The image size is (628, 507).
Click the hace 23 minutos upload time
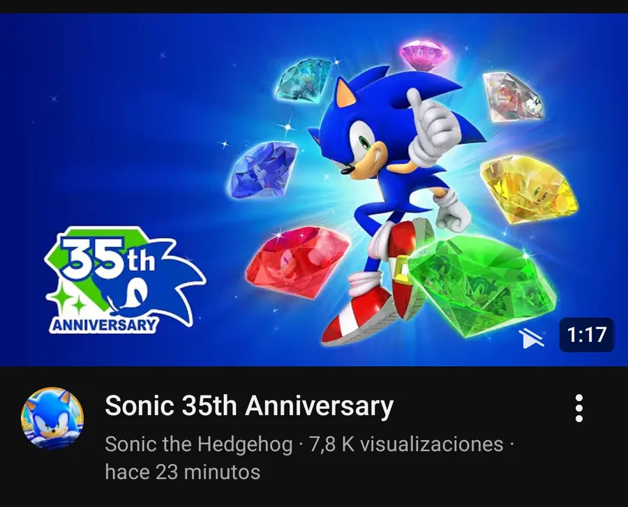183,472
